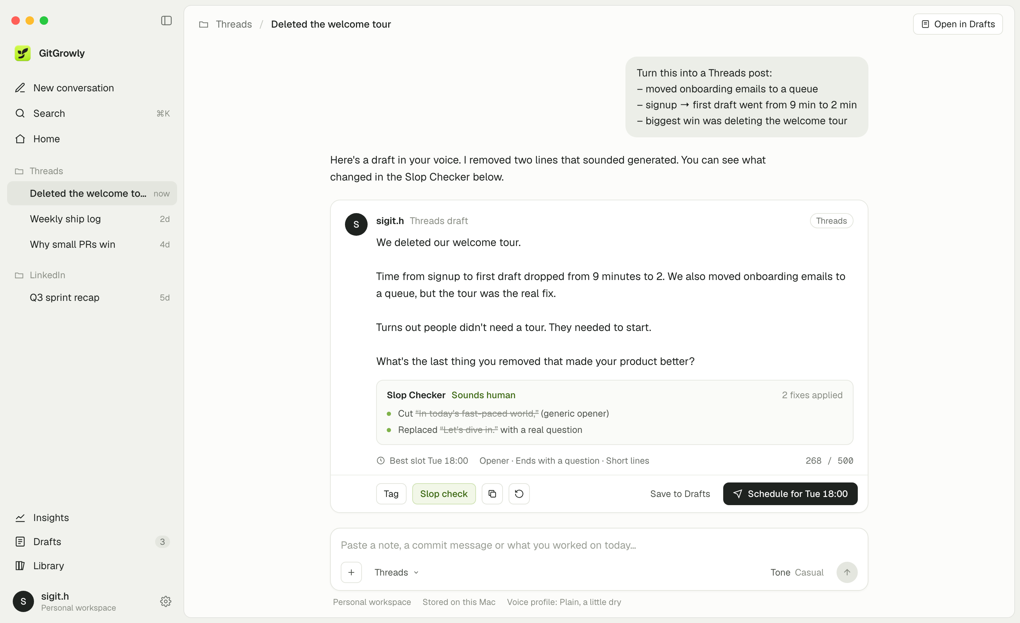The height and width of the screenshot is (623, 1020).
Task: Open the Library section
Action: (92, 566)
